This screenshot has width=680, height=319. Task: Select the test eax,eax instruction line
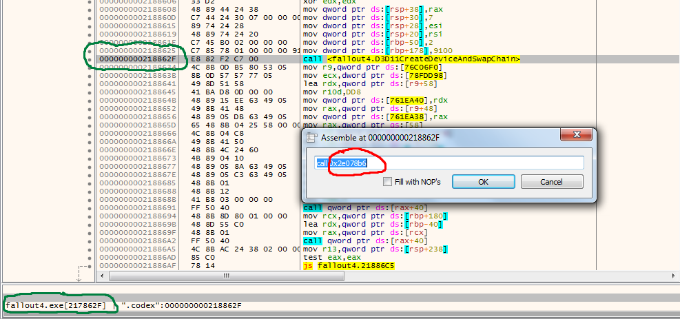[327, 257]
